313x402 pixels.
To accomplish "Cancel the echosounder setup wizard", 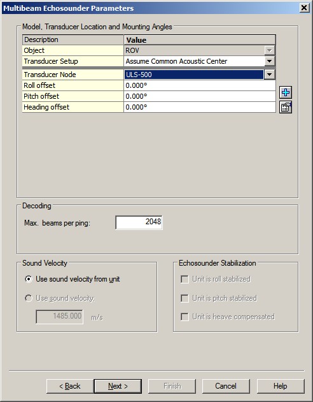I will point(226,386).
